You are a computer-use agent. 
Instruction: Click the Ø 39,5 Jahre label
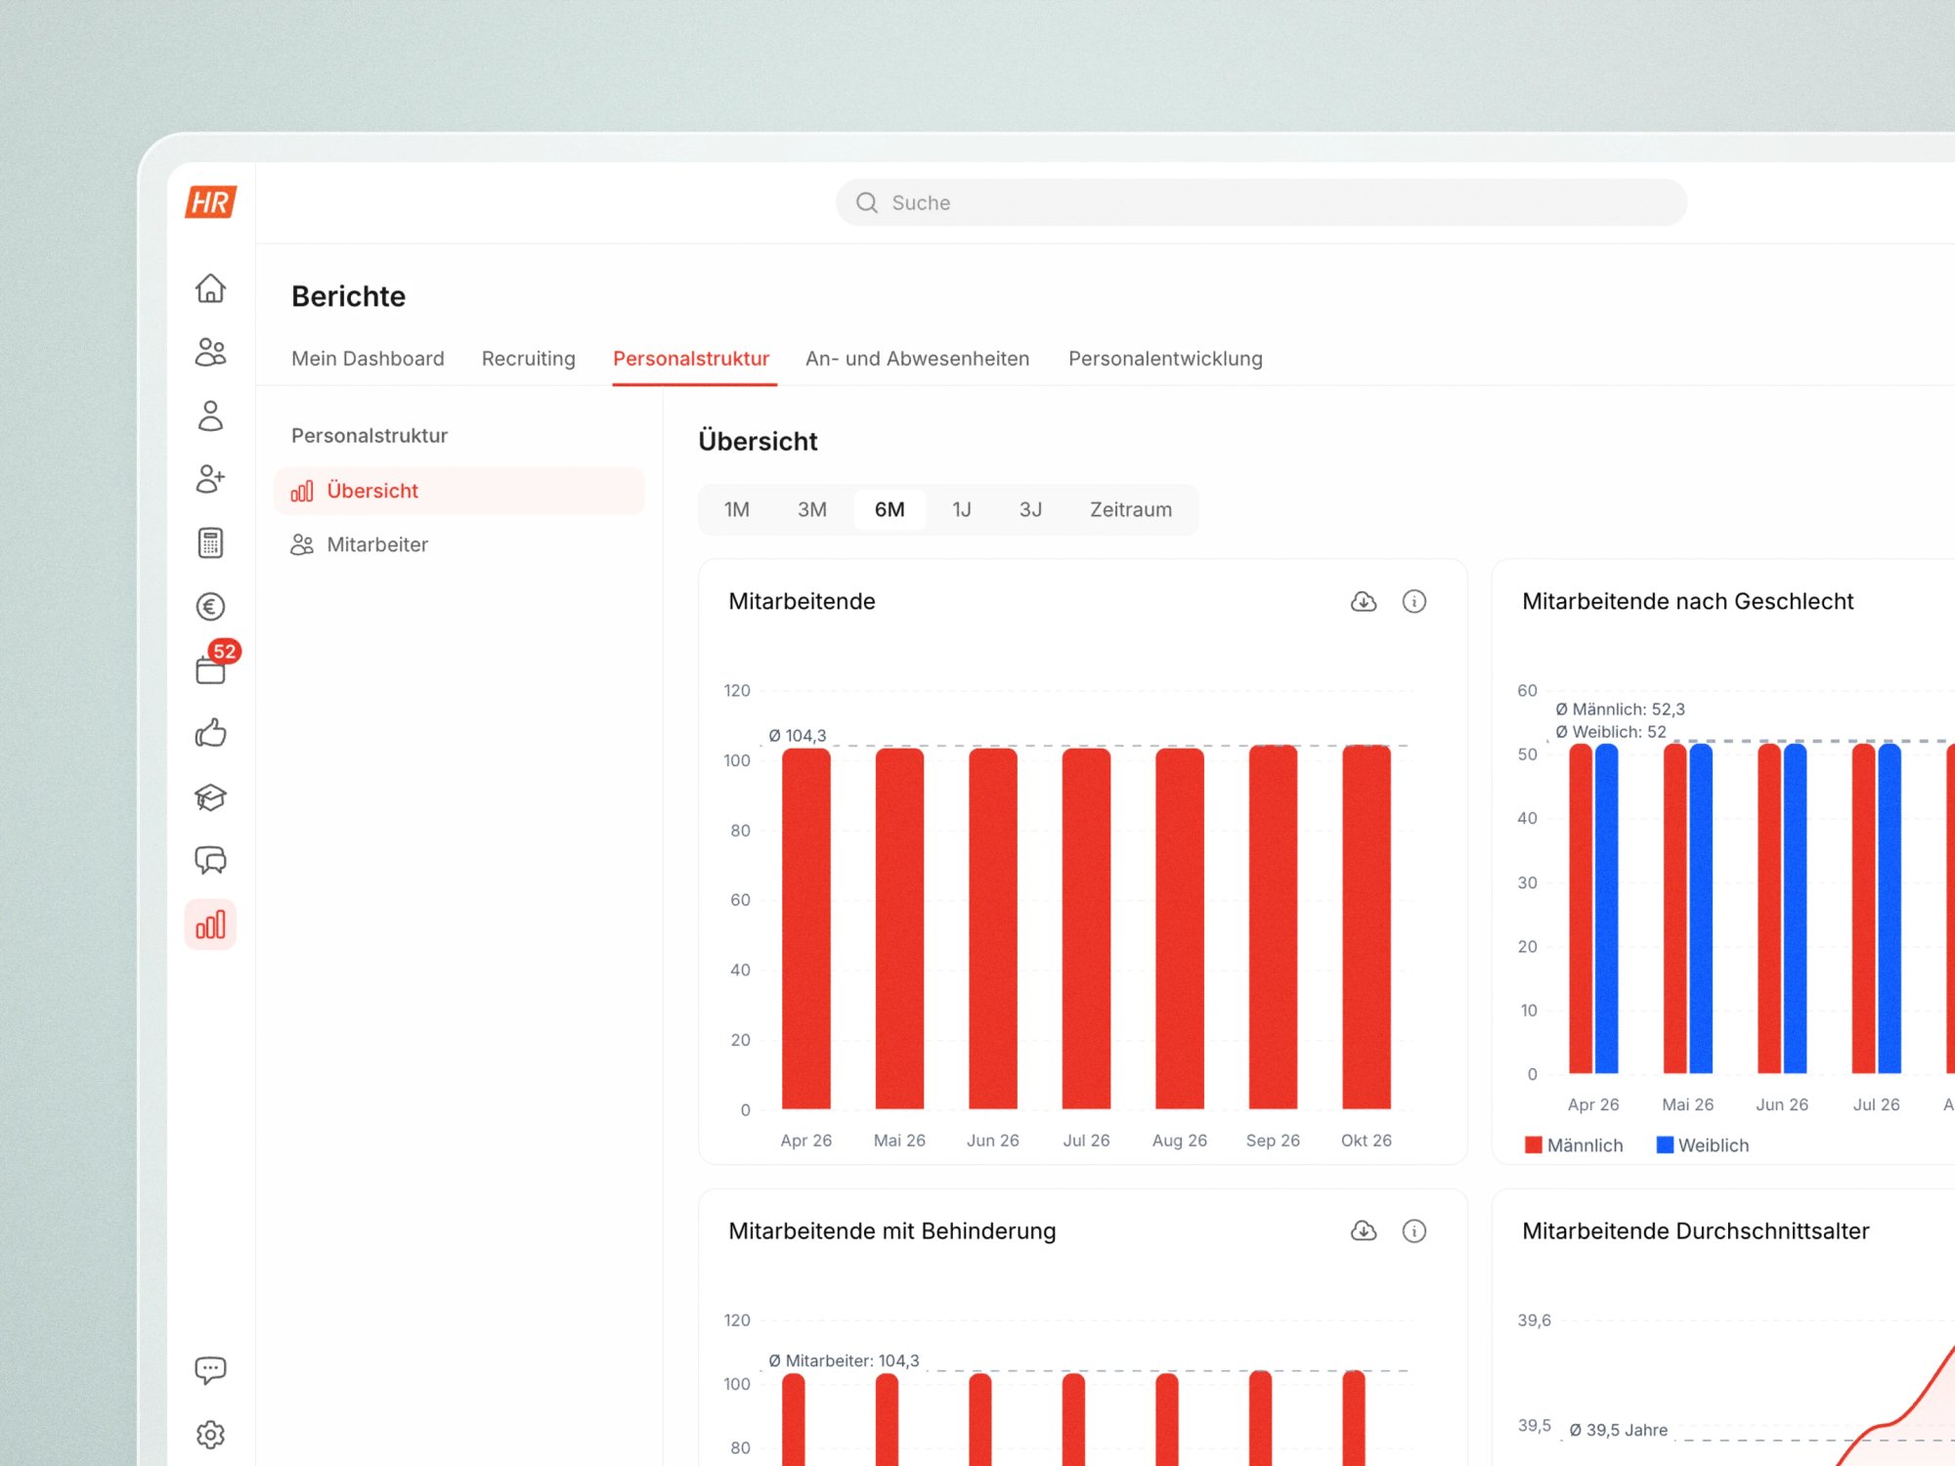(x=1618, y=1430)
